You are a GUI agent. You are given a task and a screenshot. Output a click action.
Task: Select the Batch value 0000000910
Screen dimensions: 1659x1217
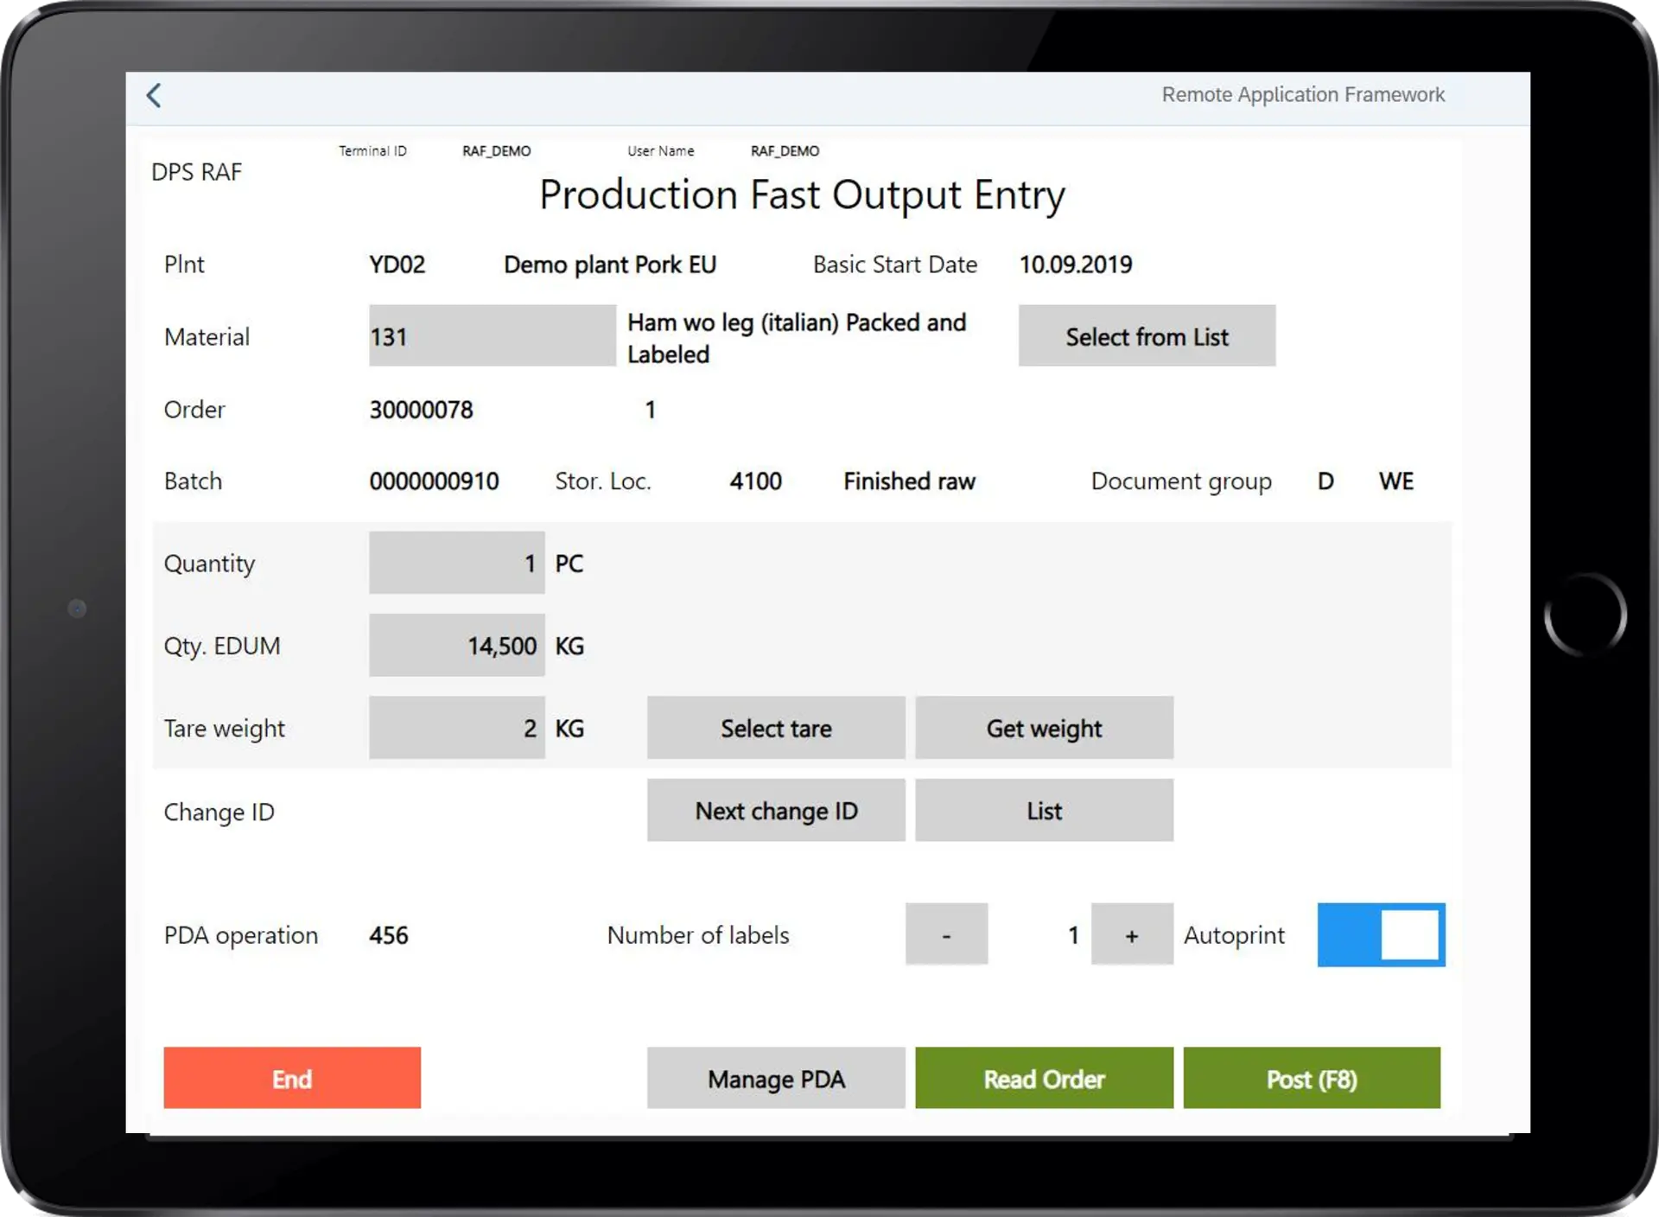pos(435,481)
